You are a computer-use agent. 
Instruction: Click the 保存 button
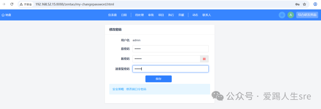pyautogui.click(x=158, y=79)
